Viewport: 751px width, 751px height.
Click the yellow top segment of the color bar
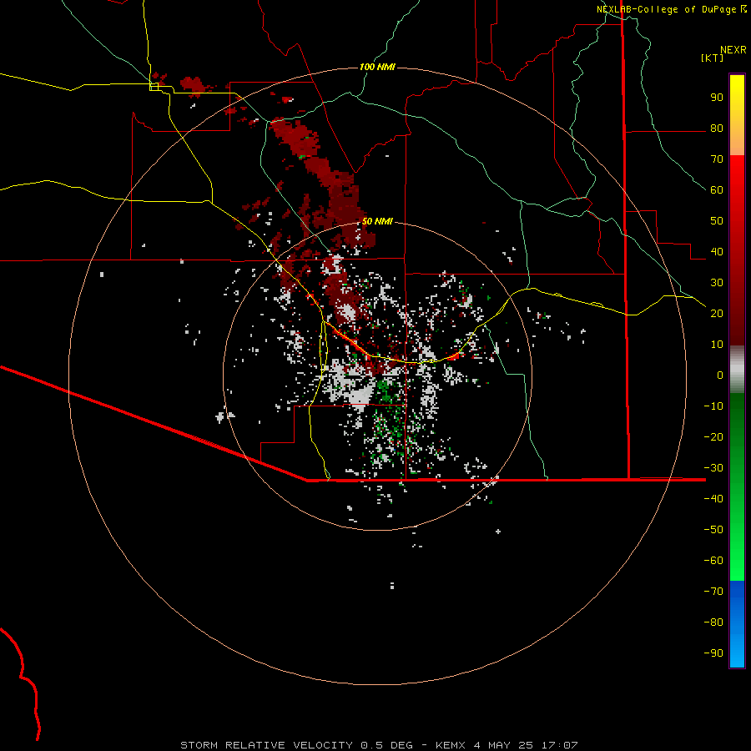coord(737,115)
